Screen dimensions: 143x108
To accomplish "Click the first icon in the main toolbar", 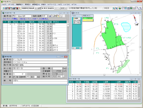I will point(3,8).
